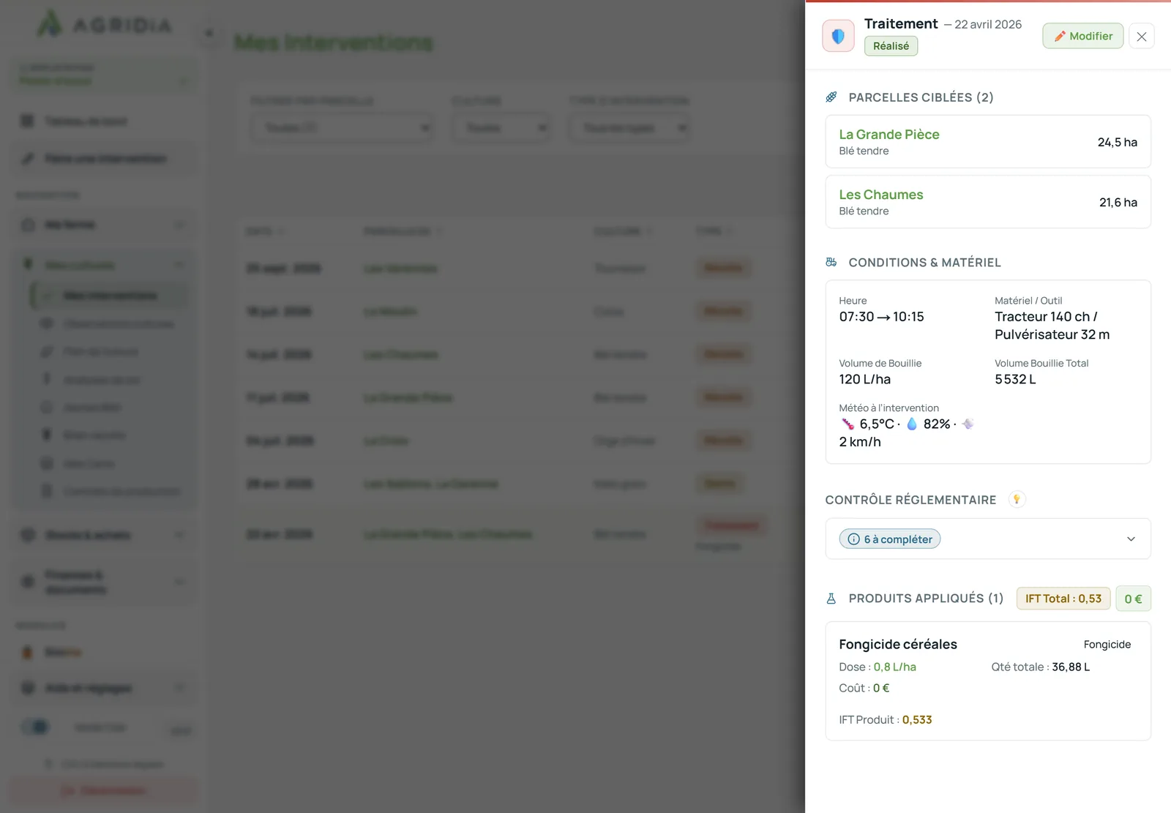Click the 120 L/ha bouillie volume
Viewport: 1171px width, 813px height.
[x=864, y=379]
